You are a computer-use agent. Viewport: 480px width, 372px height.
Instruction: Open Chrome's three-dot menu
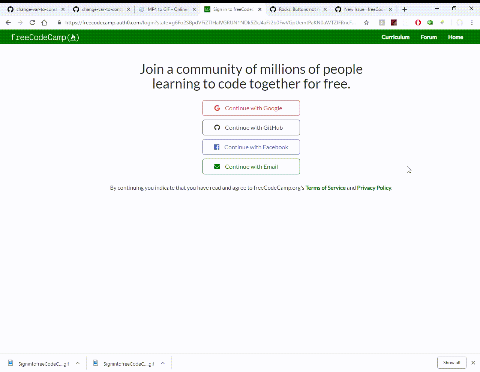pos(472,22)
